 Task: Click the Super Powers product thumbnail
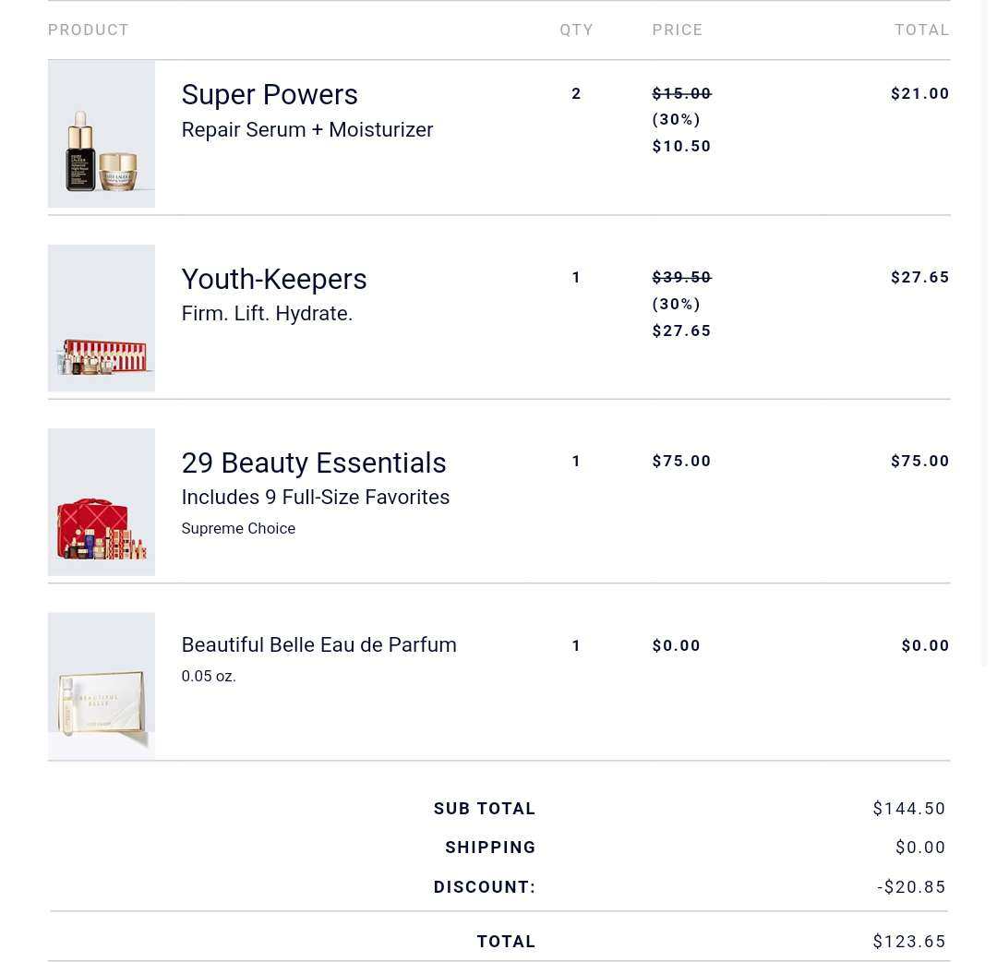coord(102,134)
